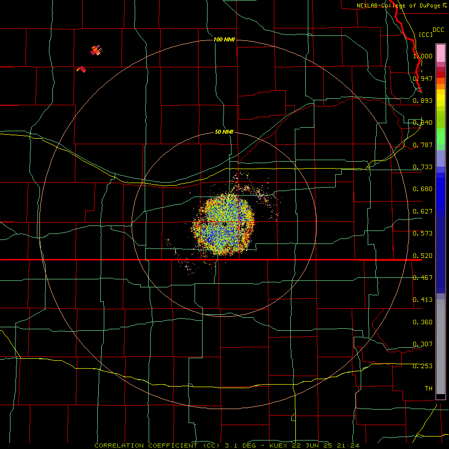Click the 0.680 scale value
449x449 pixels.
click(423, 189)
